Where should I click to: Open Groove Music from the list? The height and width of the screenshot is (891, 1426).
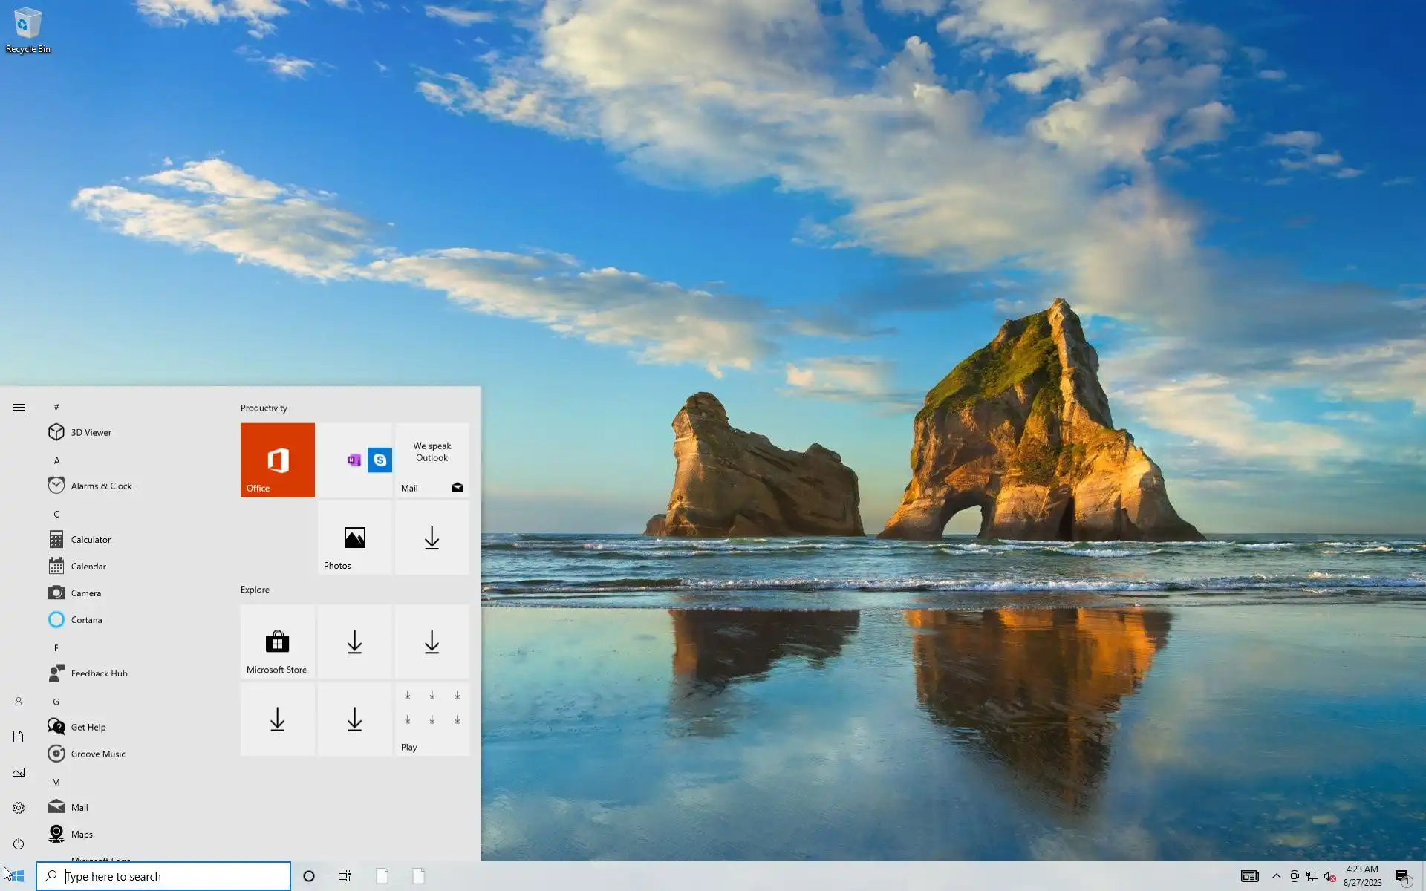[x=98, y=754]
